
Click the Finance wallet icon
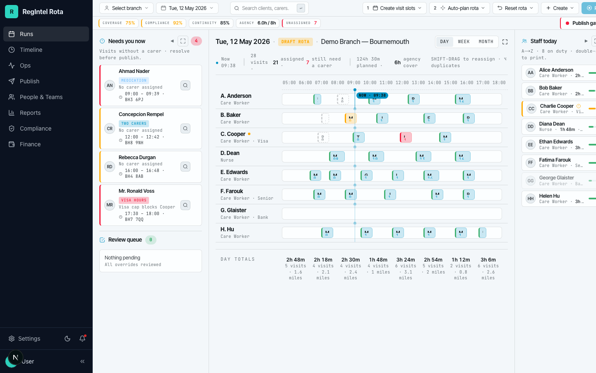coord(12,144)
